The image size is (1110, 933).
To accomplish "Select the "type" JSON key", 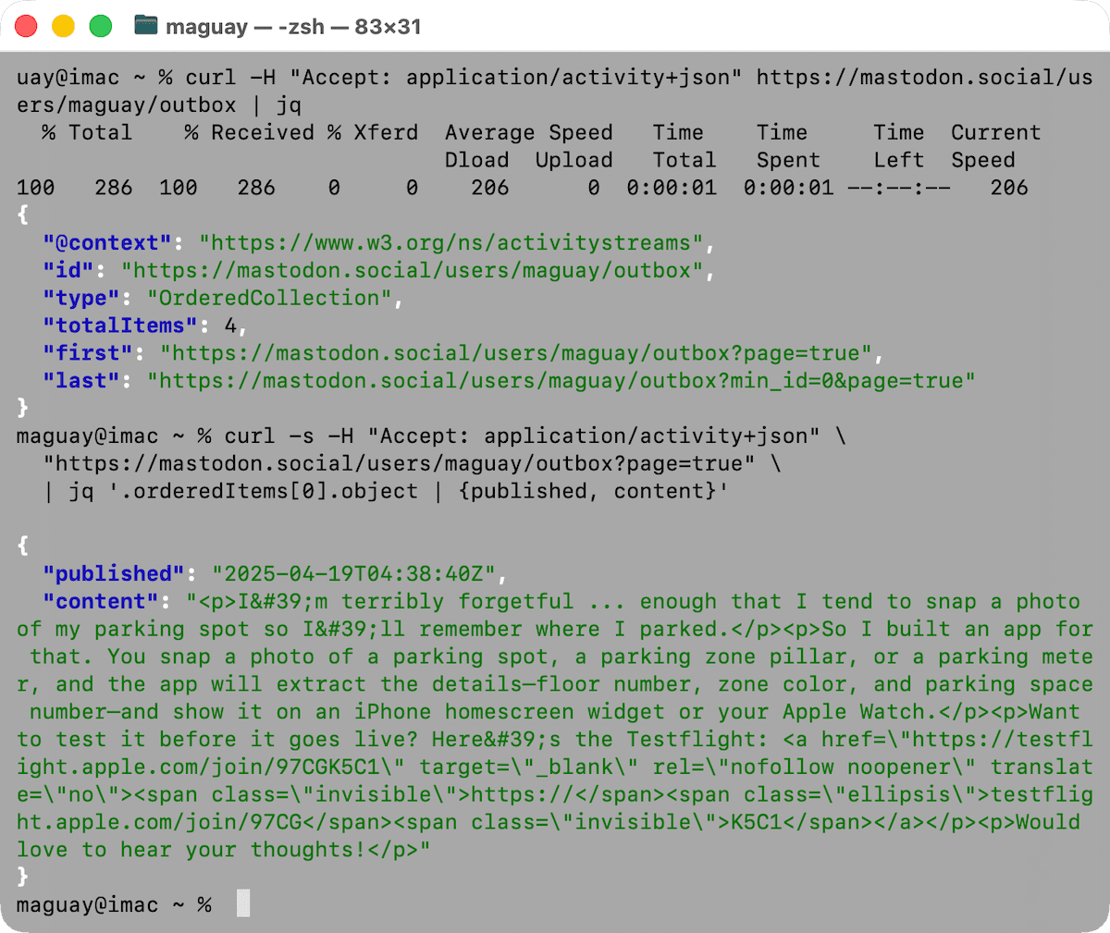I will point(80,299).
